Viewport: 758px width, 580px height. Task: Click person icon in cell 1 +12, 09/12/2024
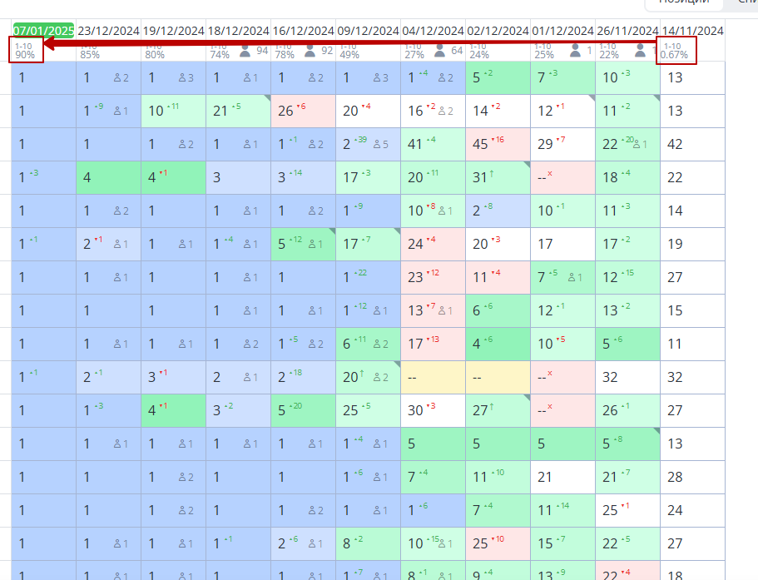(377, 310)
